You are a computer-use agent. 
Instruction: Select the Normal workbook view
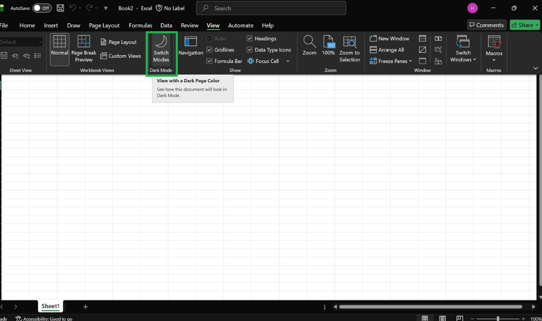(59, 49)
